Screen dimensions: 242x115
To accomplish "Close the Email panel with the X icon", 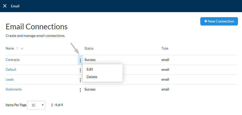I will (x=5, y=6).
